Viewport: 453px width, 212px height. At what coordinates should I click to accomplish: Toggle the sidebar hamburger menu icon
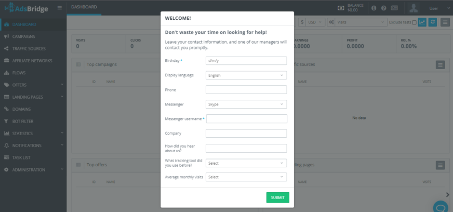click(59, 8)
